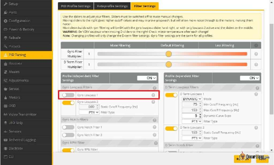Image resolution: width=274 pixels, height=165 pixels.
Task: Select the Servos icon
Action: (5, 89)
